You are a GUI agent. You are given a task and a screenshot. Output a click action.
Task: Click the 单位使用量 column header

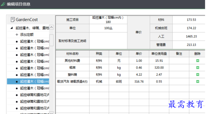pos(159,54)
